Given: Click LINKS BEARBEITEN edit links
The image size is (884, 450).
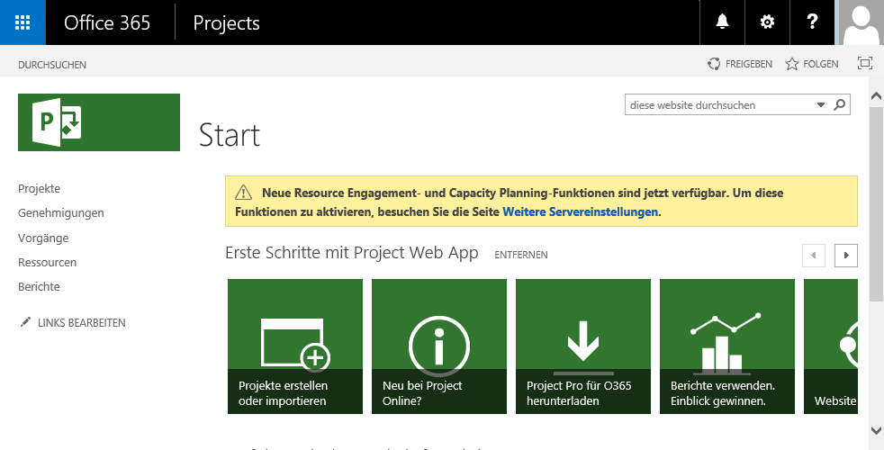Looking at the screenshot, I should [x=82, y=323].
